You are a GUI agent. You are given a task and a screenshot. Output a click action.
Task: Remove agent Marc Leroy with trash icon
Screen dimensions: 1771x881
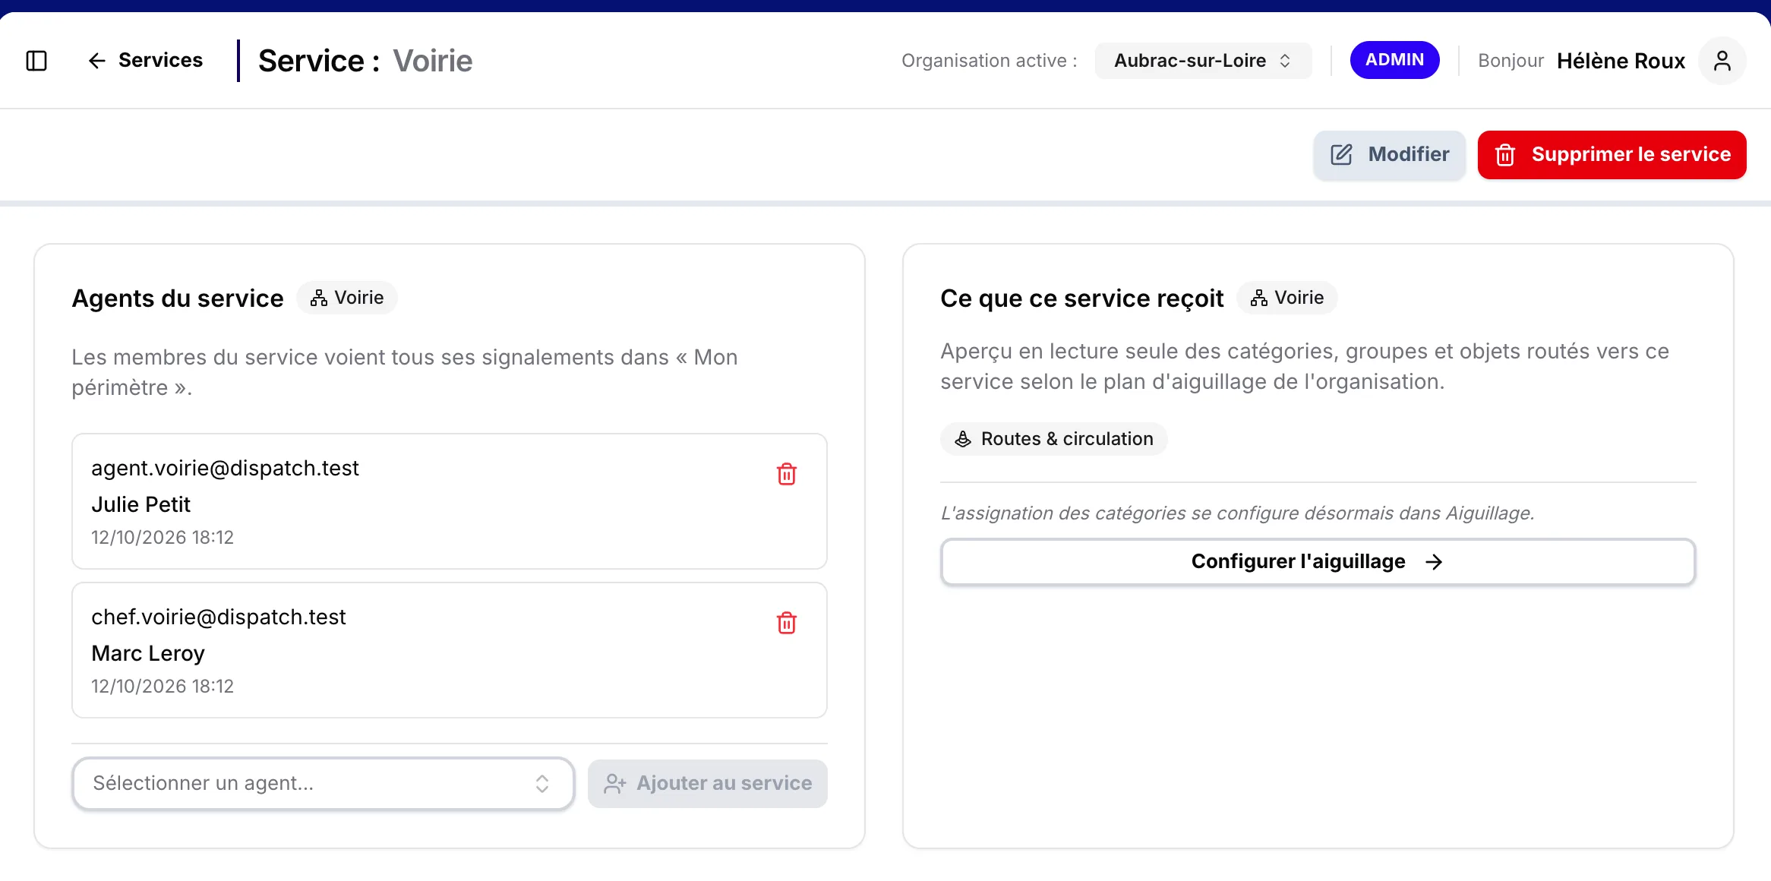tap(787, 624)
